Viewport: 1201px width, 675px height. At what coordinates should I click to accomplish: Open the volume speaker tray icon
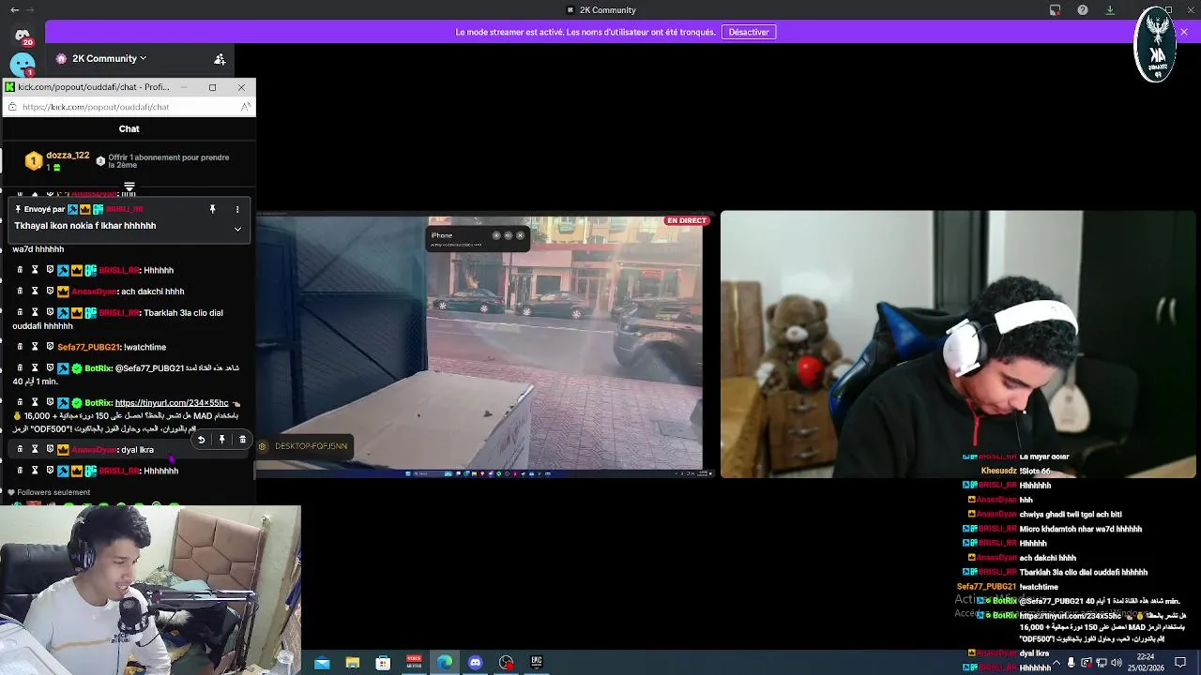1116,663
